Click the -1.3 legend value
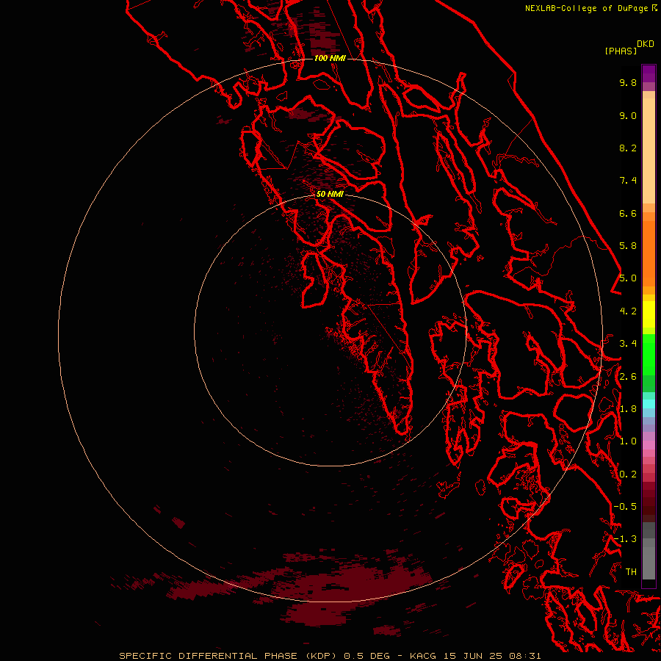Viewport: 661px width, 661px height. pyautogui.click(x=625, y=539)
